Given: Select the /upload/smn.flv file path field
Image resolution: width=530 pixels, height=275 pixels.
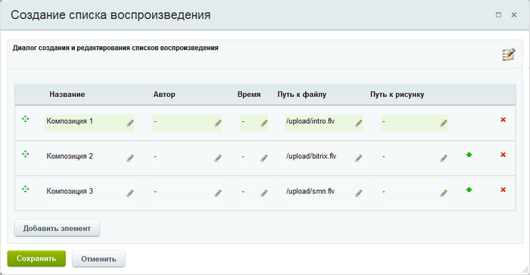Looking at the screenshot, I should [323, 193].
